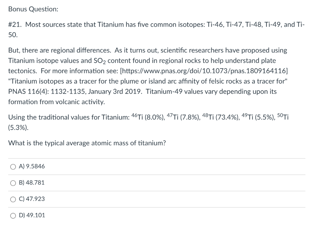Click the final atomic mass question line
Screen dimensions: 314x231
87,143
